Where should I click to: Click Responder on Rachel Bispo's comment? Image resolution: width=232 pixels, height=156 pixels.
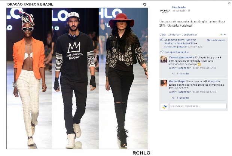pos(184,92)
